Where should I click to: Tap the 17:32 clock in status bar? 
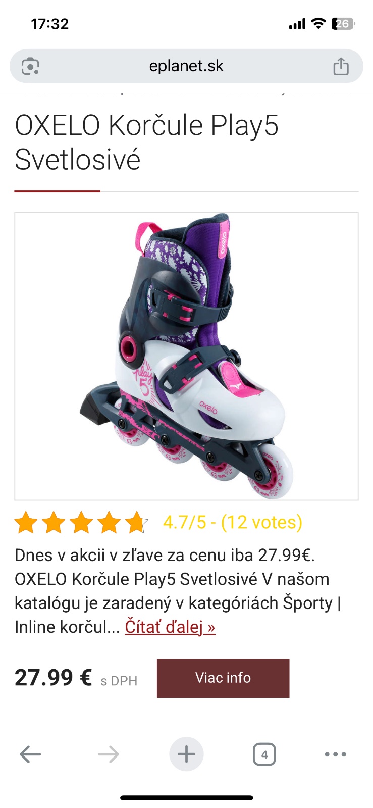(x=49, y=24)
